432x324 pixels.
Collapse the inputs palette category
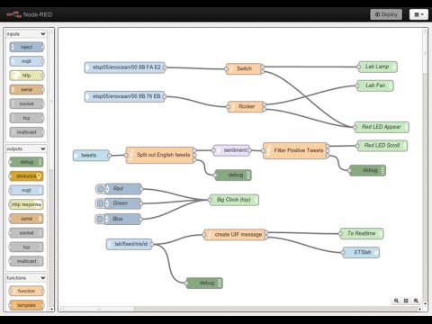26,34
